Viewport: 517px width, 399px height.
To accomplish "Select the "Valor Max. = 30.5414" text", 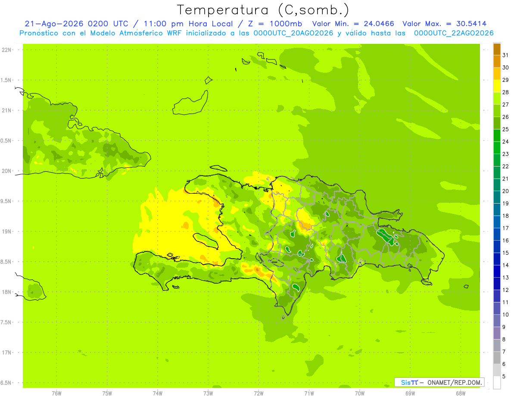I will click(x=445, y=24).
